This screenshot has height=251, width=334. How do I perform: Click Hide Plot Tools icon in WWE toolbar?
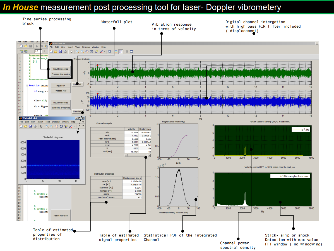click(x=127, y=52)
